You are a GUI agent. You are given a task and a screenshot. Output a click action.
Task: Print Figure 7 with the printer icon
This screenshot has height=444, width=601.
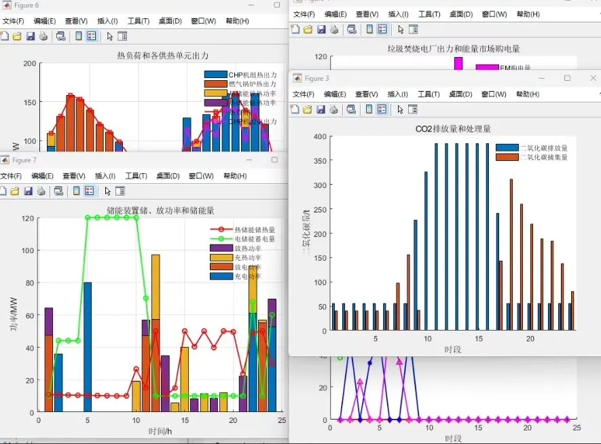[x=41, y=191]
